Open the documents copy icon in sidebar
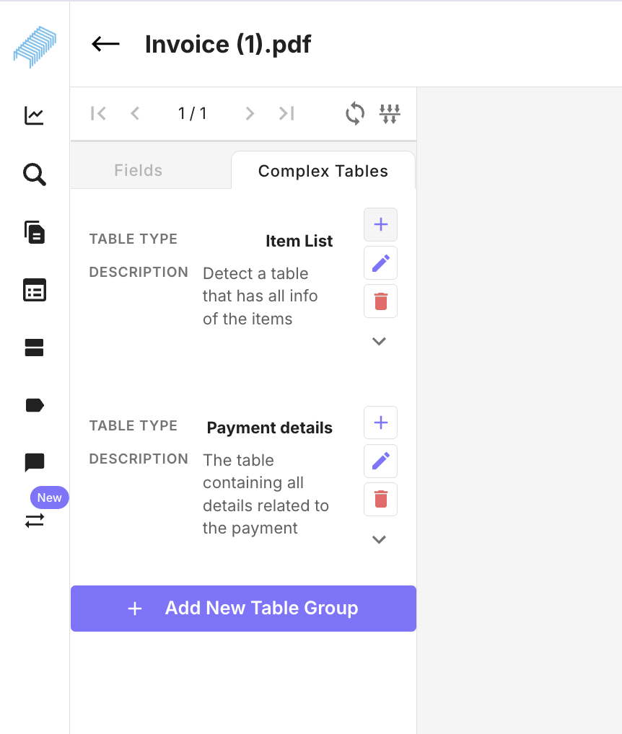Viewport: 622px width, 734px height. click(x=34, y=232)
